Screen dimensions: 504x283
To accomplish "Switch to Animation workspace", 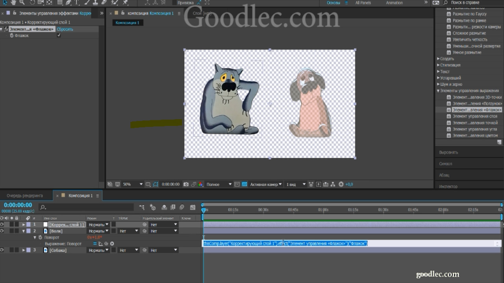I will click(x=394, y=3).
